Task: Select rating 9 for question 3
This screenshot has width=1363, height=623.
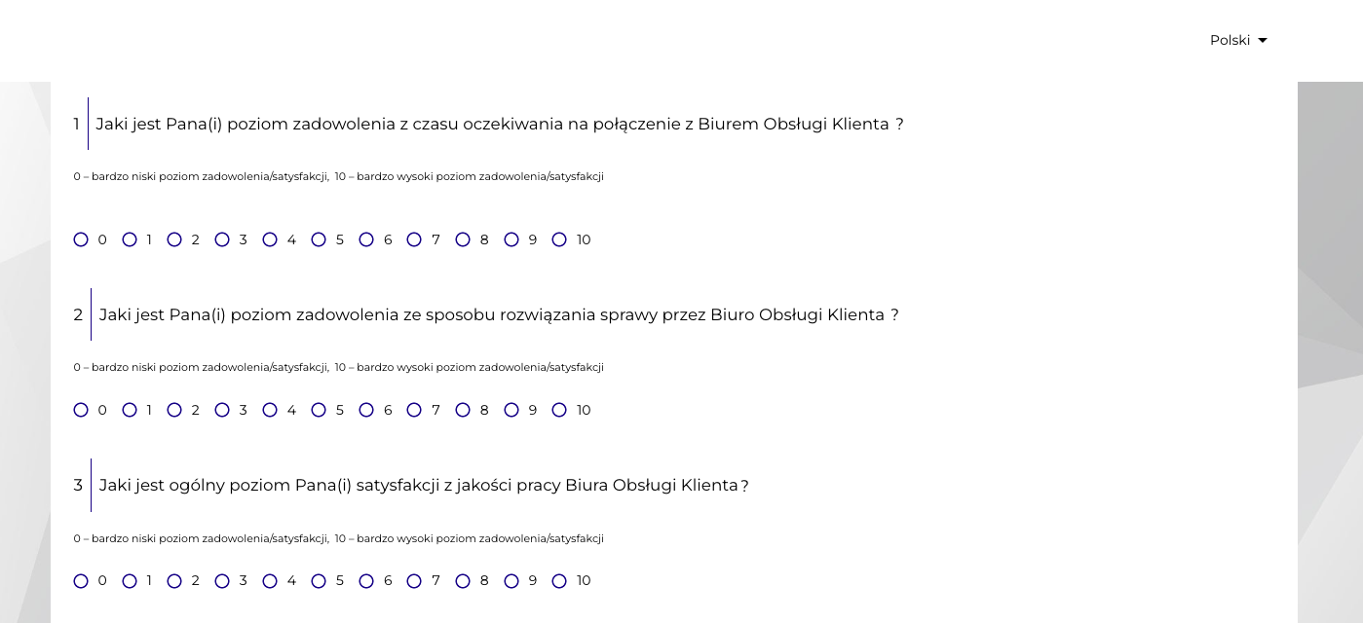Action: 511,581
